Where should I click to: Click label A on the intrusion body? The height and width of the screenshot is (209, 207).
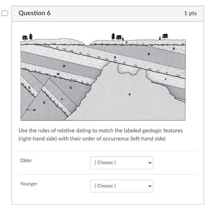[x=130, y=94]
